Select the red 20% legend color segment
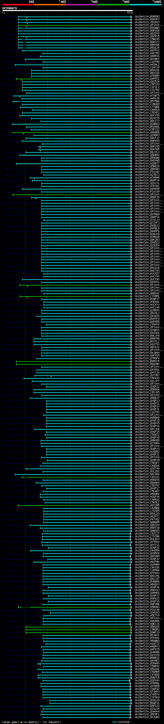 18,5
